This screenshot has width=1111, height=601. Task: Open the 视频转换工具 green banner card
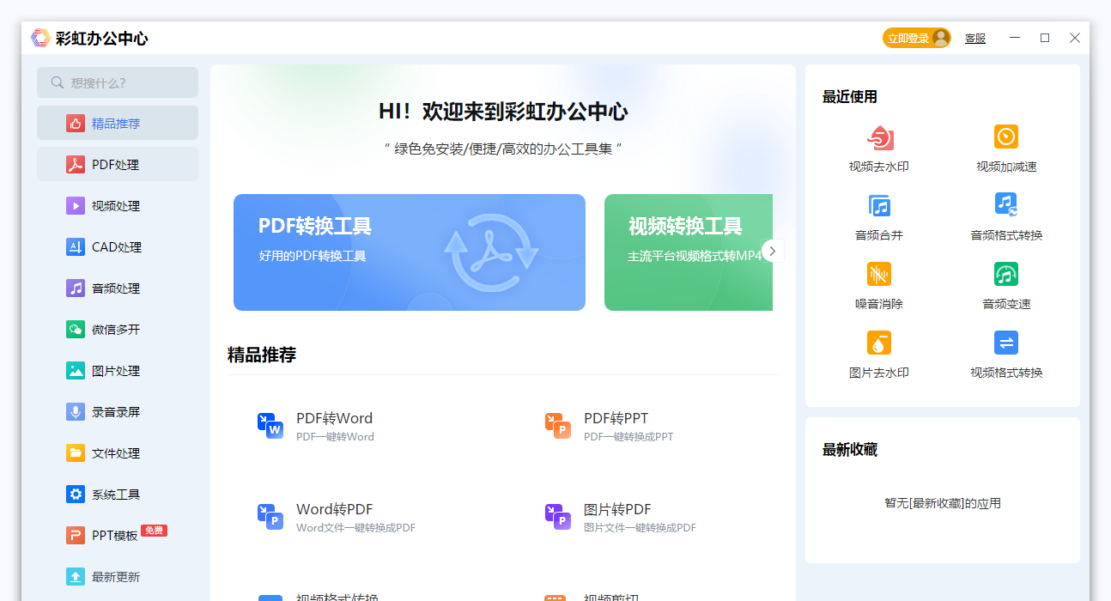pos(689,252)
